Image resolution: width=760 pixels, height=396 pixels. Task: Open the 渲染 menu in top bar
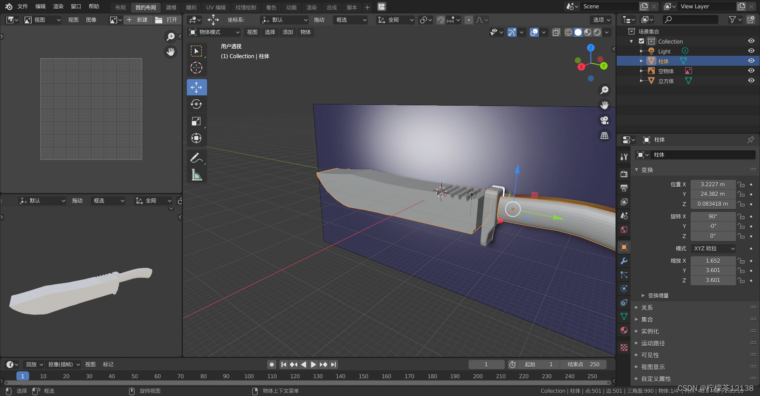[58, 6]
